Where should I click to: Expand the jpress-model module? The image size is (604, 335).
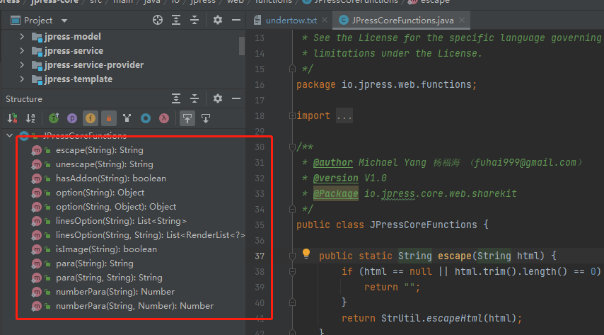22,37
